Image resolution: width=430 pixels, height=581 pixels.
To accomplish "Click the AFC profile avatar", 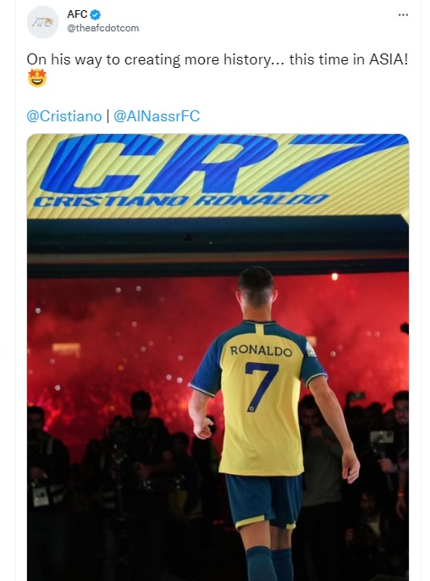I will (43, 22).
